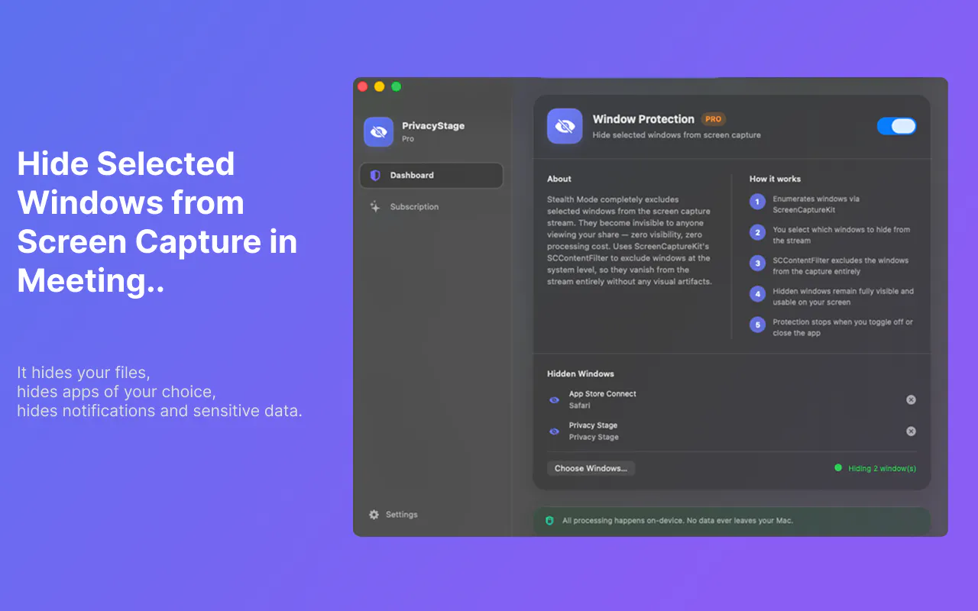Viewport: 978px width, 611px height.
Task: Click the 'PrivacyStage' app name in sidebar
Action: coord(433,126)
